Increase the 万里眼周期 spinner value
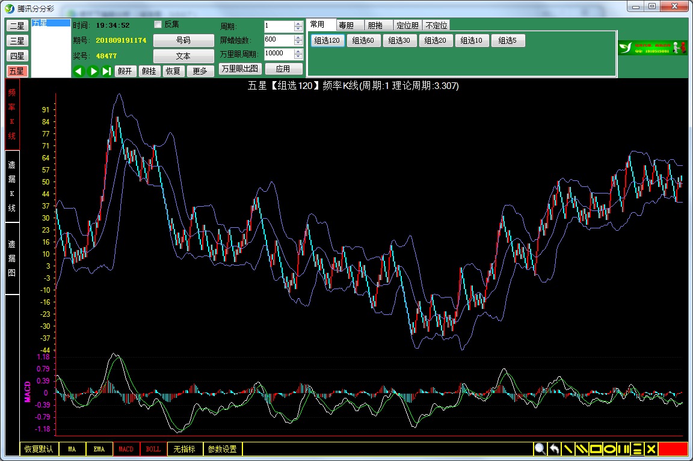The width and height of the screenshot is (693, 461). click(298, 50)
